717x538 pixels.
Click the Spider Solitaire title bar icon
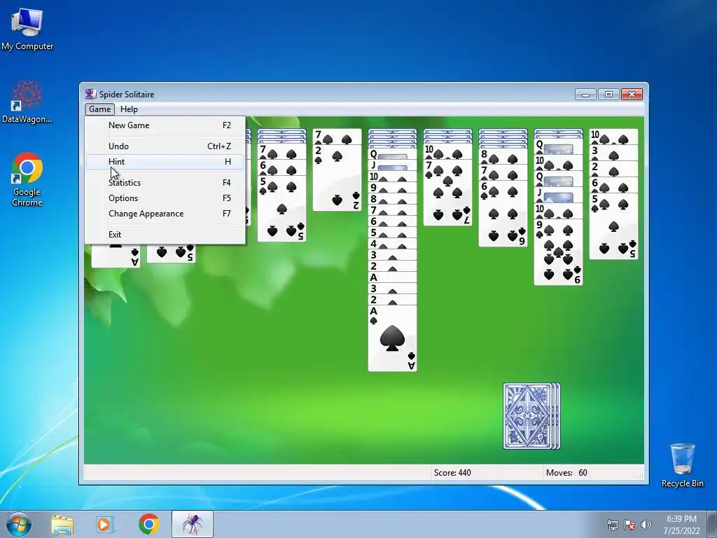click(90, 95)
